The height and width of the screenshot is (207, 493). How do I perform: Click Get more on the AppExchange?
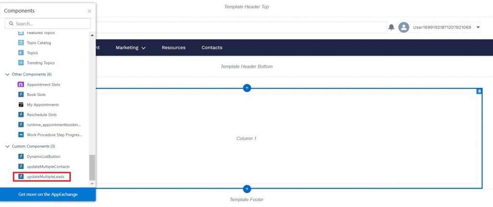click(x=48, y=195)
